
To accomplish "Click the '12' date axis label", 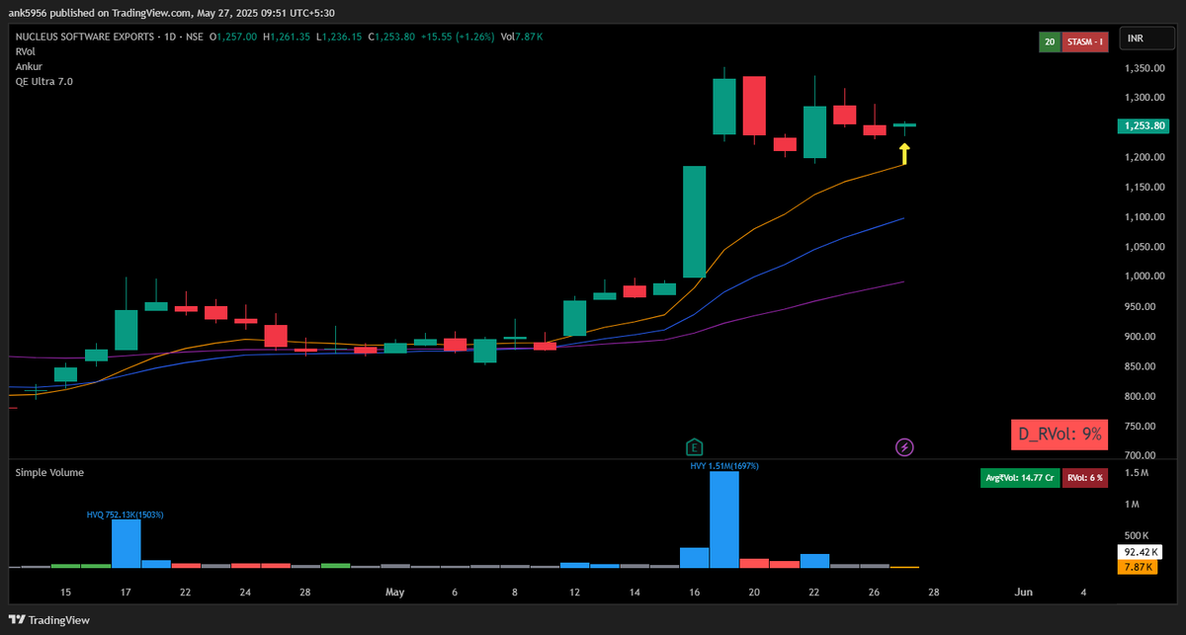I will (x=574, y=593).
